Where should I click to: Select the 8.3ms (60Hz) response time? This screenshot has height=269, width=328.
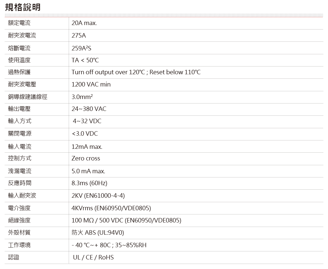[x=89, y=183]
